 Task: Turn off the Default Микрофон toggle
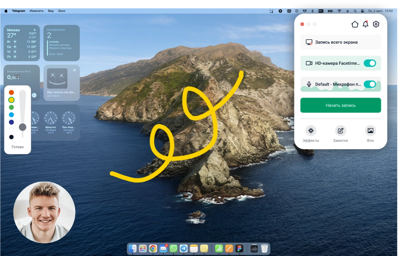pyautogui.click(x=370, y=84)
